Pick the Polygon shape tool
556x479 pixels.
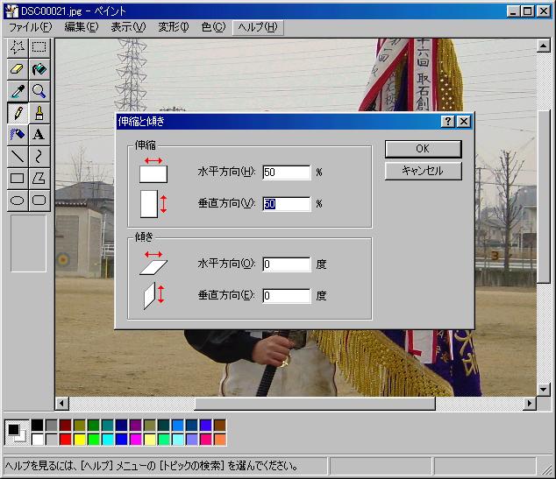click(x=39, y=179)
